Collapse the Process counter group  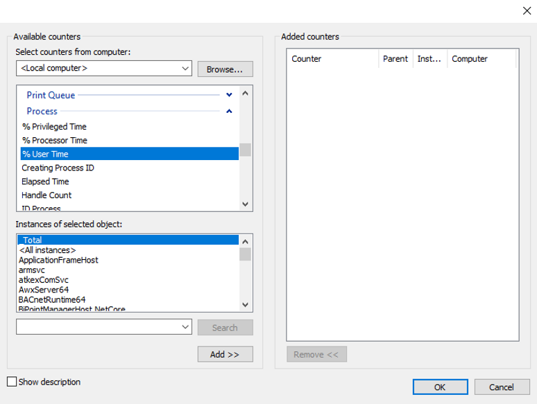(x=229, y=111)
